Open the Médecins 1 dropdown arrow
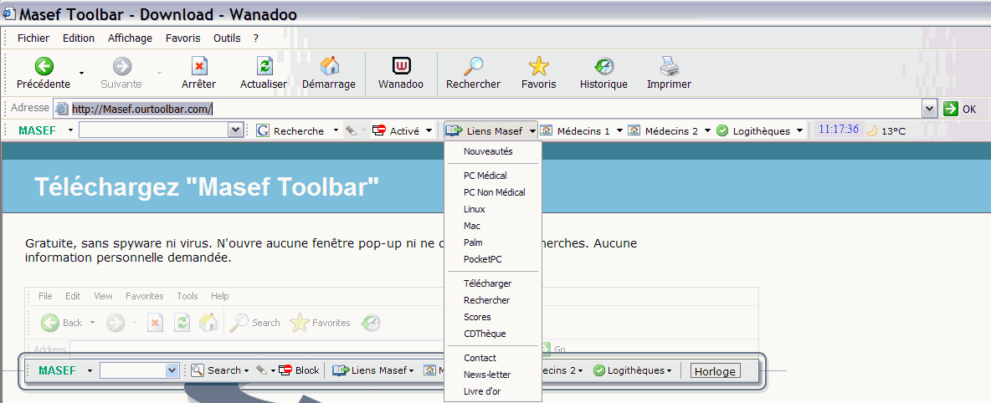This screenshot has height=403, width=991. point(619,130)
